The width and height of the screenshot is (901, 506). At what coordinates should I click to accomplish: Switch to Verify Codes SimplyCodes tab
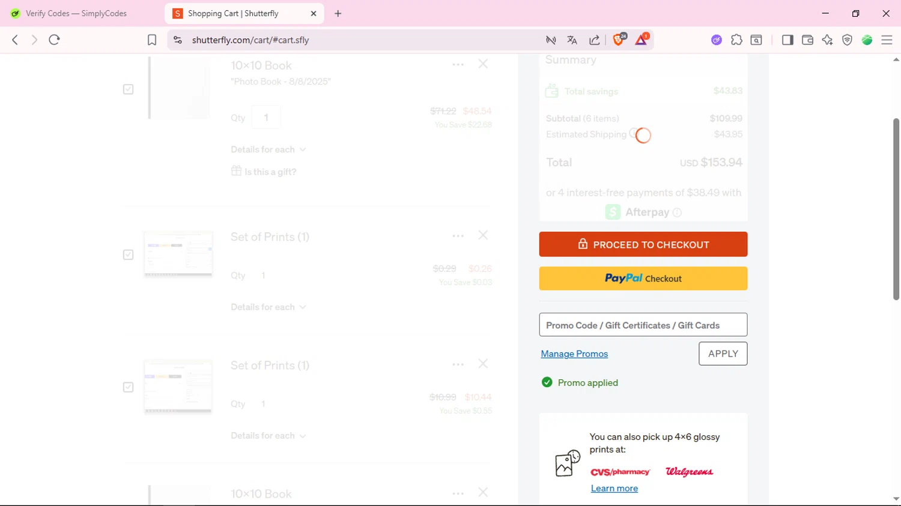point(76,13)
